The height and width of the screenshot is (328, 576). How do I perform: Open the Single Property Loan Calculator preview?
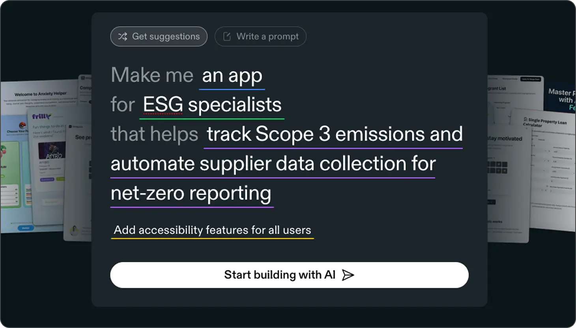tap(548, 122)
